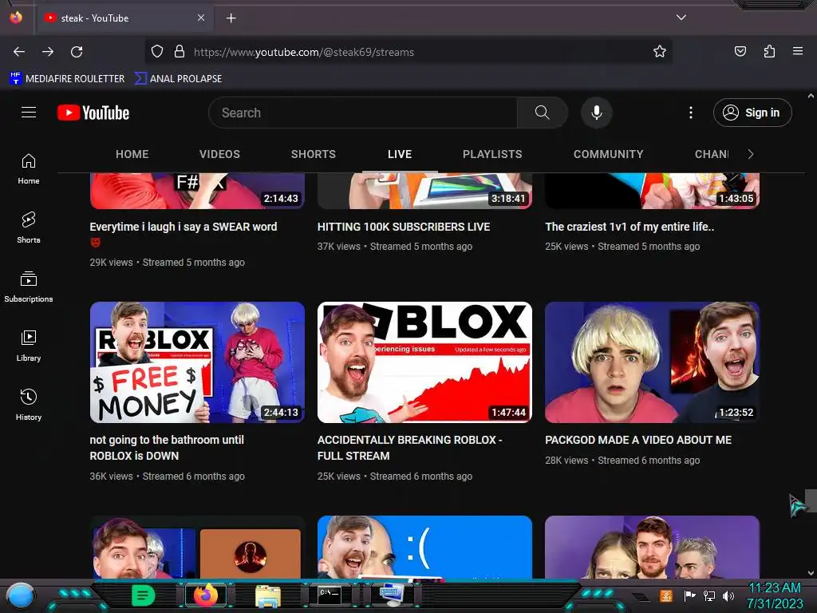The image size is (817, 613).
Task: Click the page scrollbar down arrow
Action: pyautogui.click(x=811, y=573)
